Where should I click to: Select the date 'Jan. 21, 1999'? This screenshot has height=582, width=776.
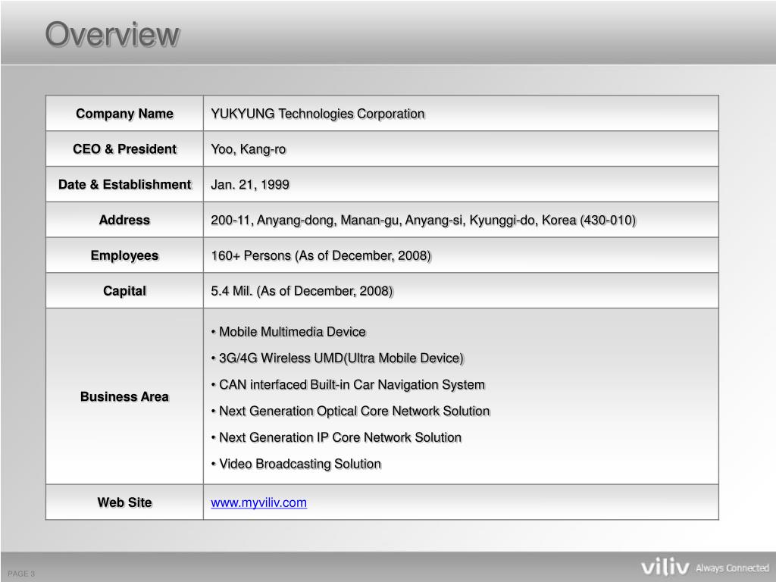click(250, 185)
